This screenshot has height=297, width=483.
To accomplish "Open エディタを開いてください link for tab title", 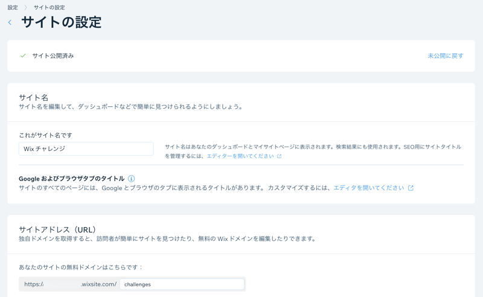I will point(368,188).
